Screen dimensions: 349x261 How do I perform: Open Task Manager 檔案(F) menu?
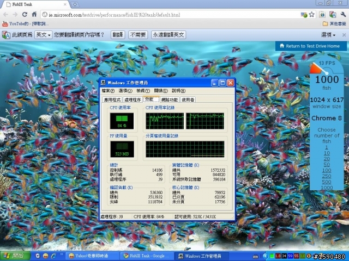click(x=108, y=91)
